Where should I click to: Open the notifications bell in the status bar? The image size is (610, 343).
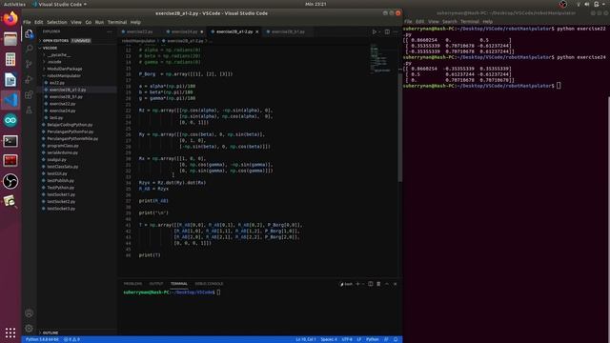(396, 339)
